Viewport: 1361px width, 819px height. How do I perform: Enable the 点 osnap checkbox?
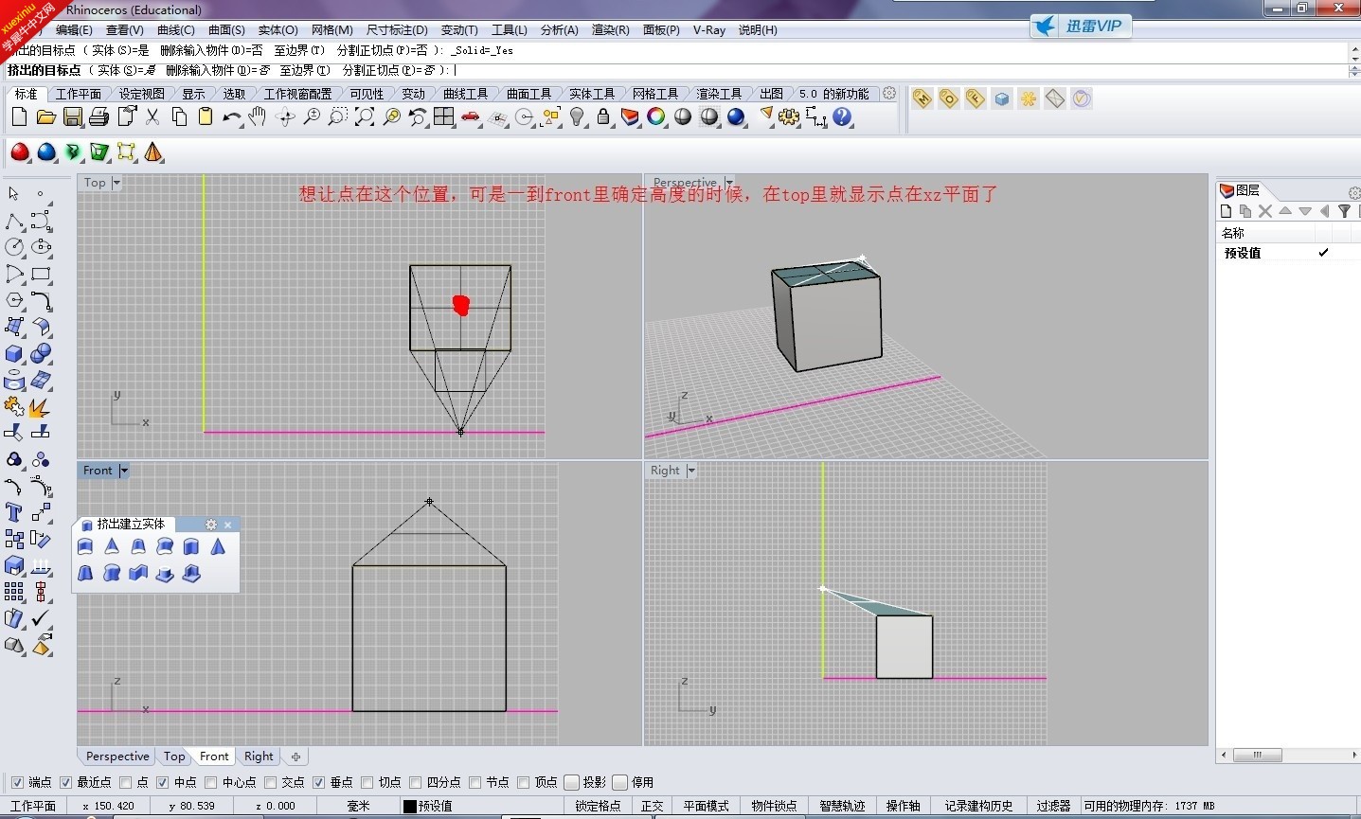point(125,782)
